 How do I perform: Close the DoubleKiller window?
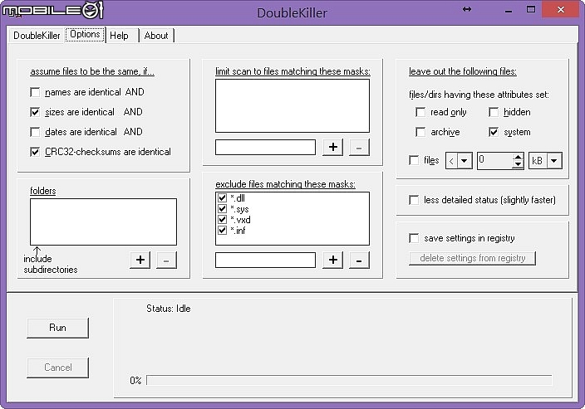tap(560, 9)
